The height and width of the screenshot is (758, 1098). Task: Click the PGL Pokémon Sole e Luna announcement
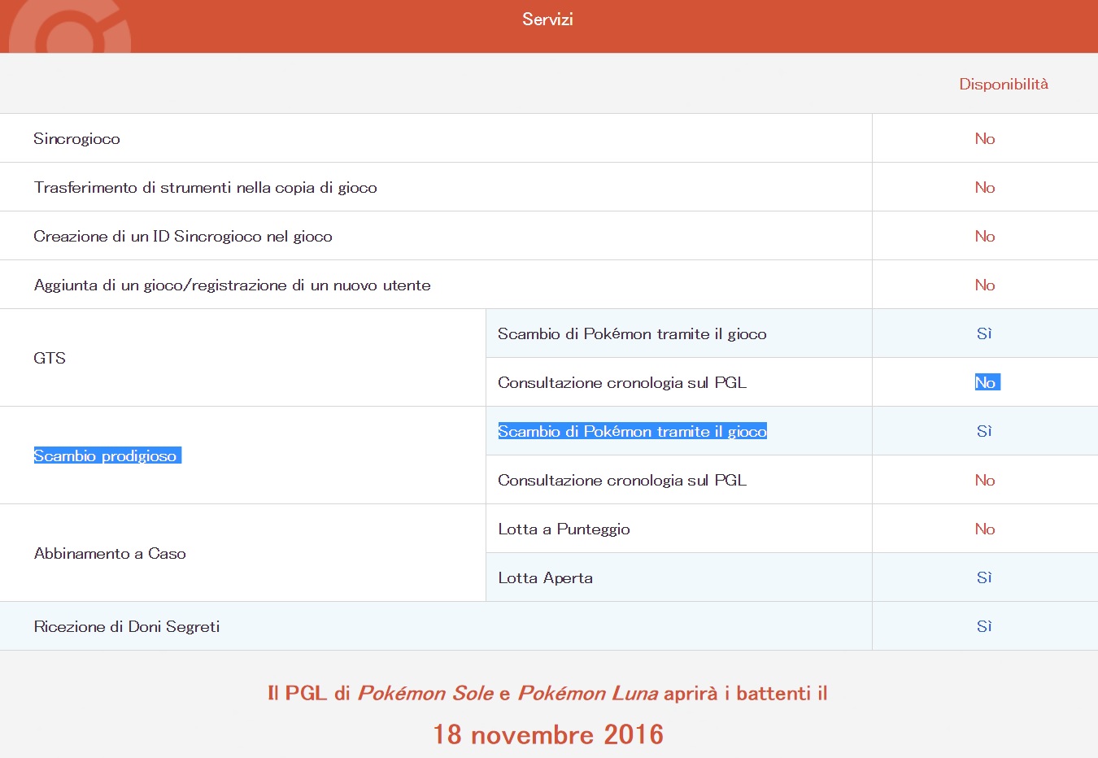(547, 693)
